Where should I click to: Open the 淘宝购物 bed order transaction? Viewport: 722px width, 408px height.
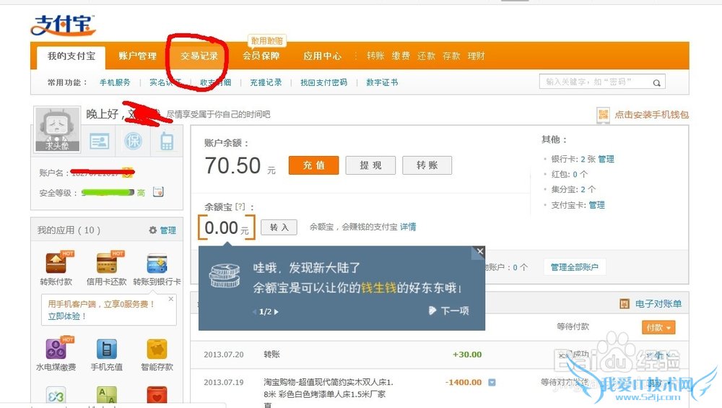(329, 388)
